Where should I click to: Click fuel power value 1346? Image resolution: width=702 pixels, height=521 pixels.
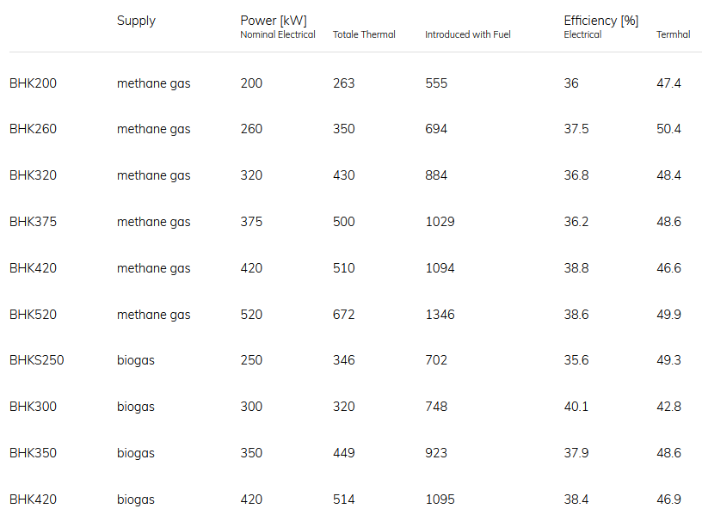[x=440, y=315]
